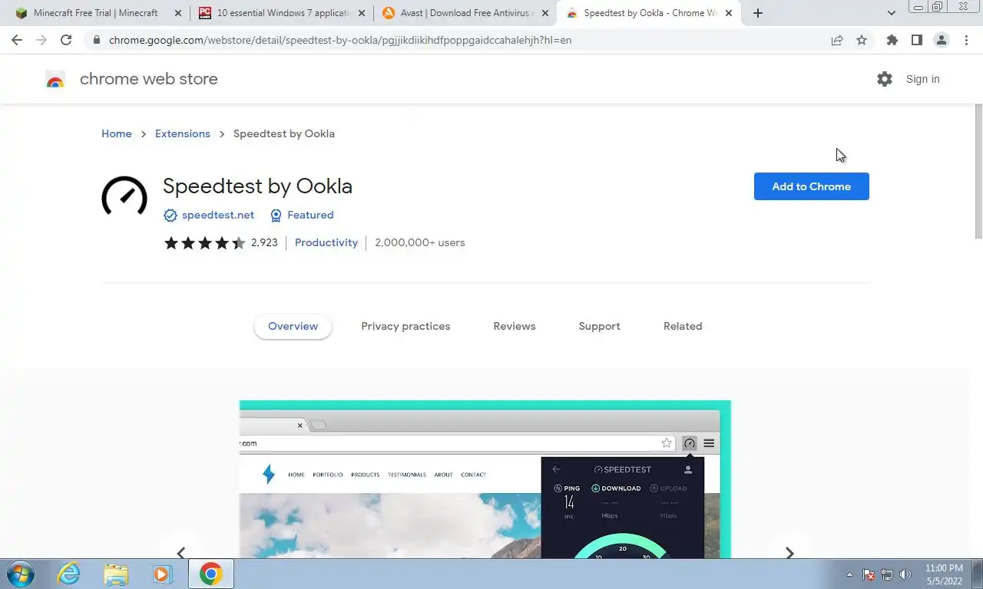Bookmark this tab with the star icon
This screenshot has height=589, width=983.
click(862, 40)
